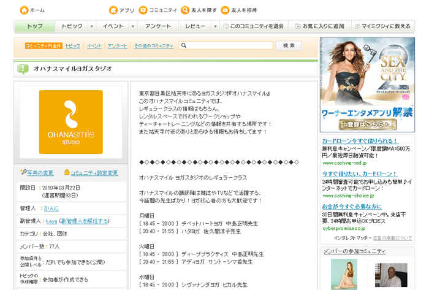Click the www.cashing-choice.jp URL text
Screen dimensions: 429x290
point(348,196)
